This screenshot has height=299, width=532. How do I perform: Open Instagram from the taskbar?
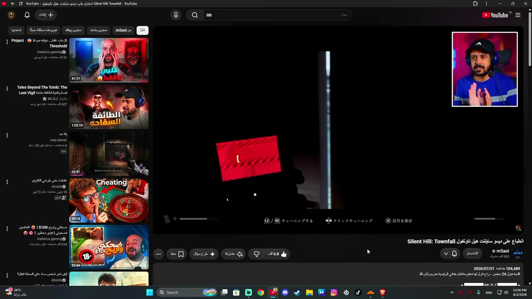pos(334,292)
